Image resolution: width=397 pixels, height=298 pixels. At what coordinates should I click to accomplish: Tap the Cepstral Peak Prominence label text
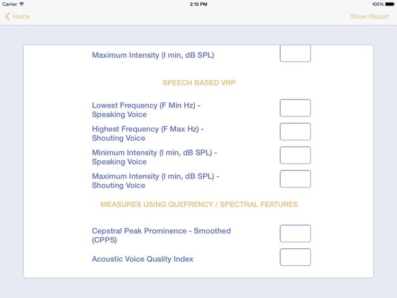[x=161, y=235]
